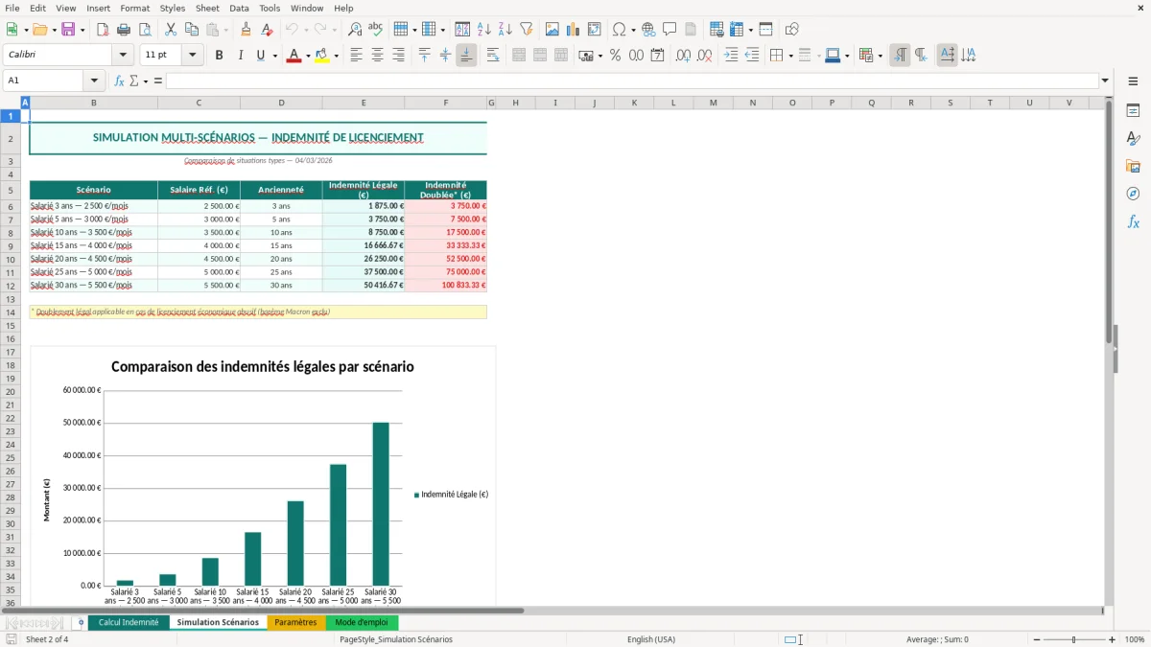Click zoom in plus button
The height and width of the screenshot is (647, 1151).
coord(1112,639)
